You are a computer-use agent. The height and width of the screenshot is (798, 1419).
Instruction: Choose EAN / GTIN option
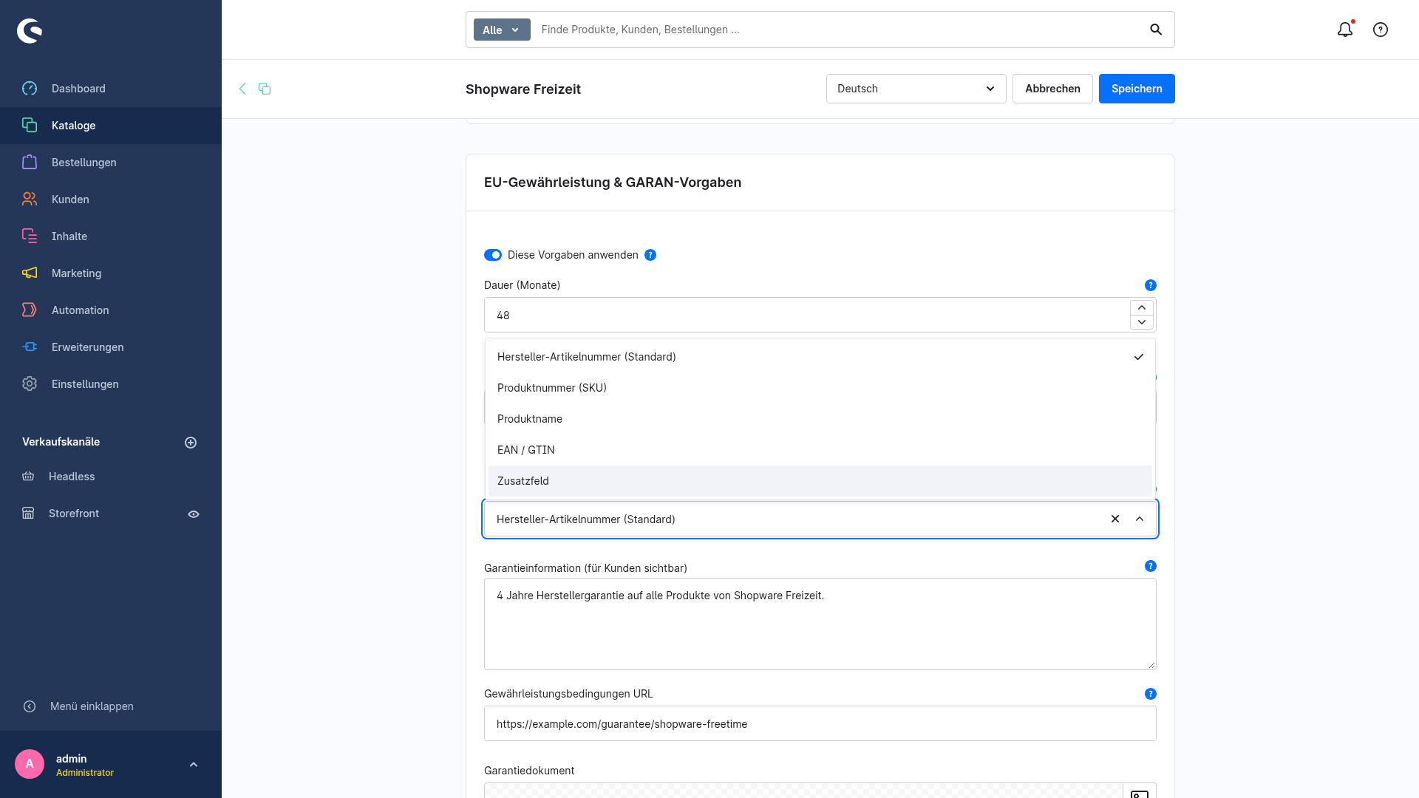point(820,450)
